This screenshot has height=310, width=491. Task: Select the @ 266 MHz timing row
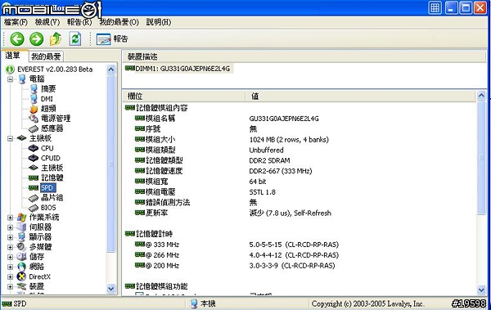[x=299, y=255]
